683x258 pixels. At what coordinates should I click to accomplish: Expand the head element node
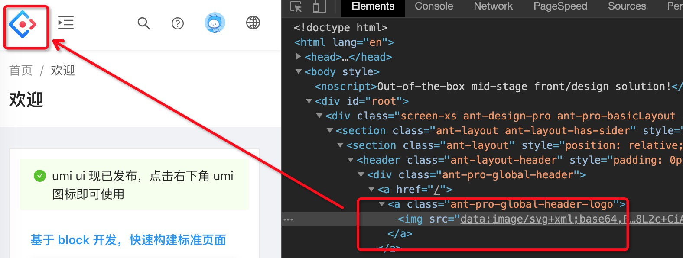299,57
